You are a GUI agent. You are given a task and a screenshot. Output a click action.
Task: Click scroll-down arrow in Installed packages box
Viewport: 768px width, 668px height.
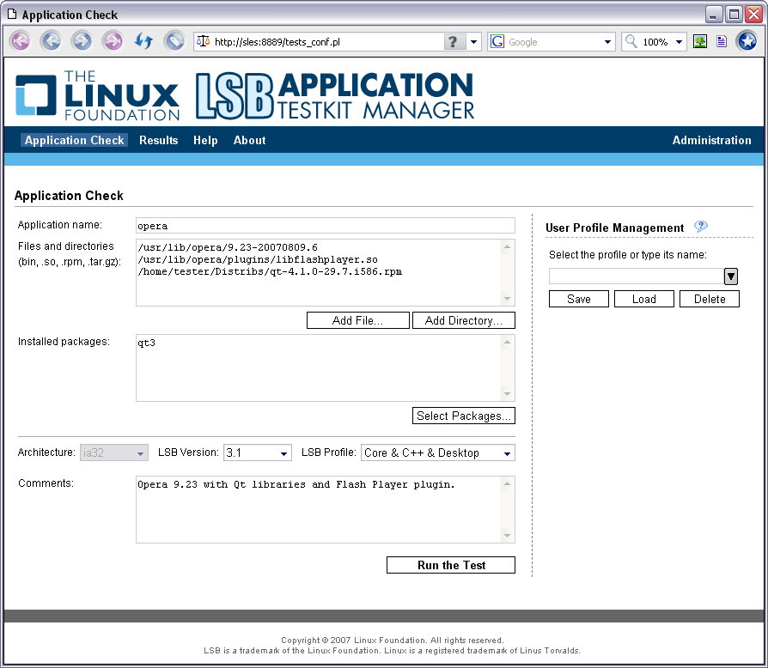point(508,394)
